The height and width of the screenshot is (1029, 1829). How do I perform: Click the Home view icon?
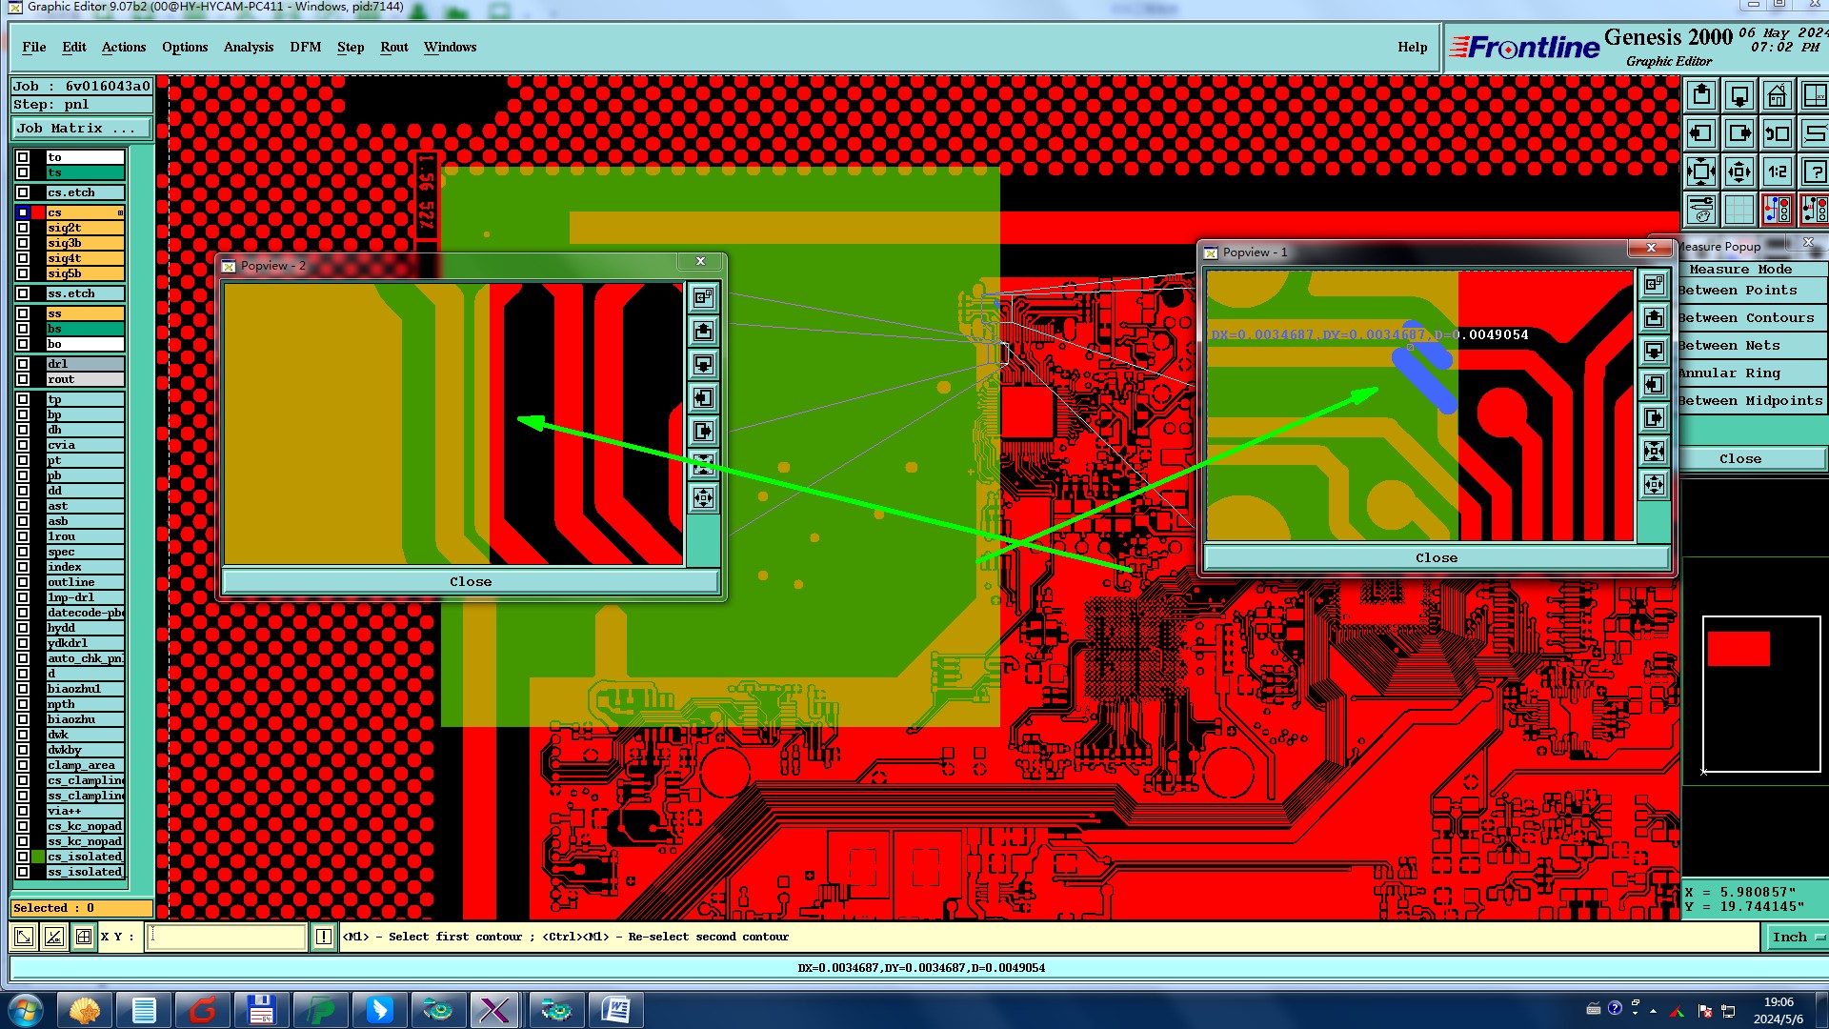(x=1778, y=96)
